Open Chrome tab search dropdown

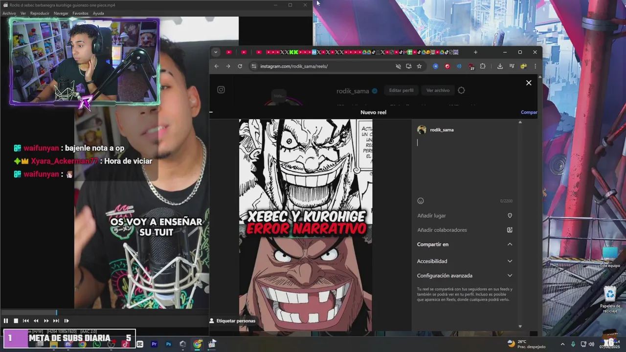[216, 52]
